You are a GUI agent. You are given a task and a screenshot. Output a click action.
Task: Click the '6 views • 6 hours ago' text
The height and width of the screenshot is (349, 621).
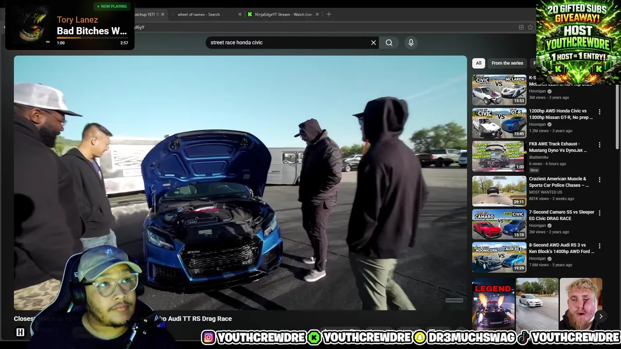coord(547,164)
